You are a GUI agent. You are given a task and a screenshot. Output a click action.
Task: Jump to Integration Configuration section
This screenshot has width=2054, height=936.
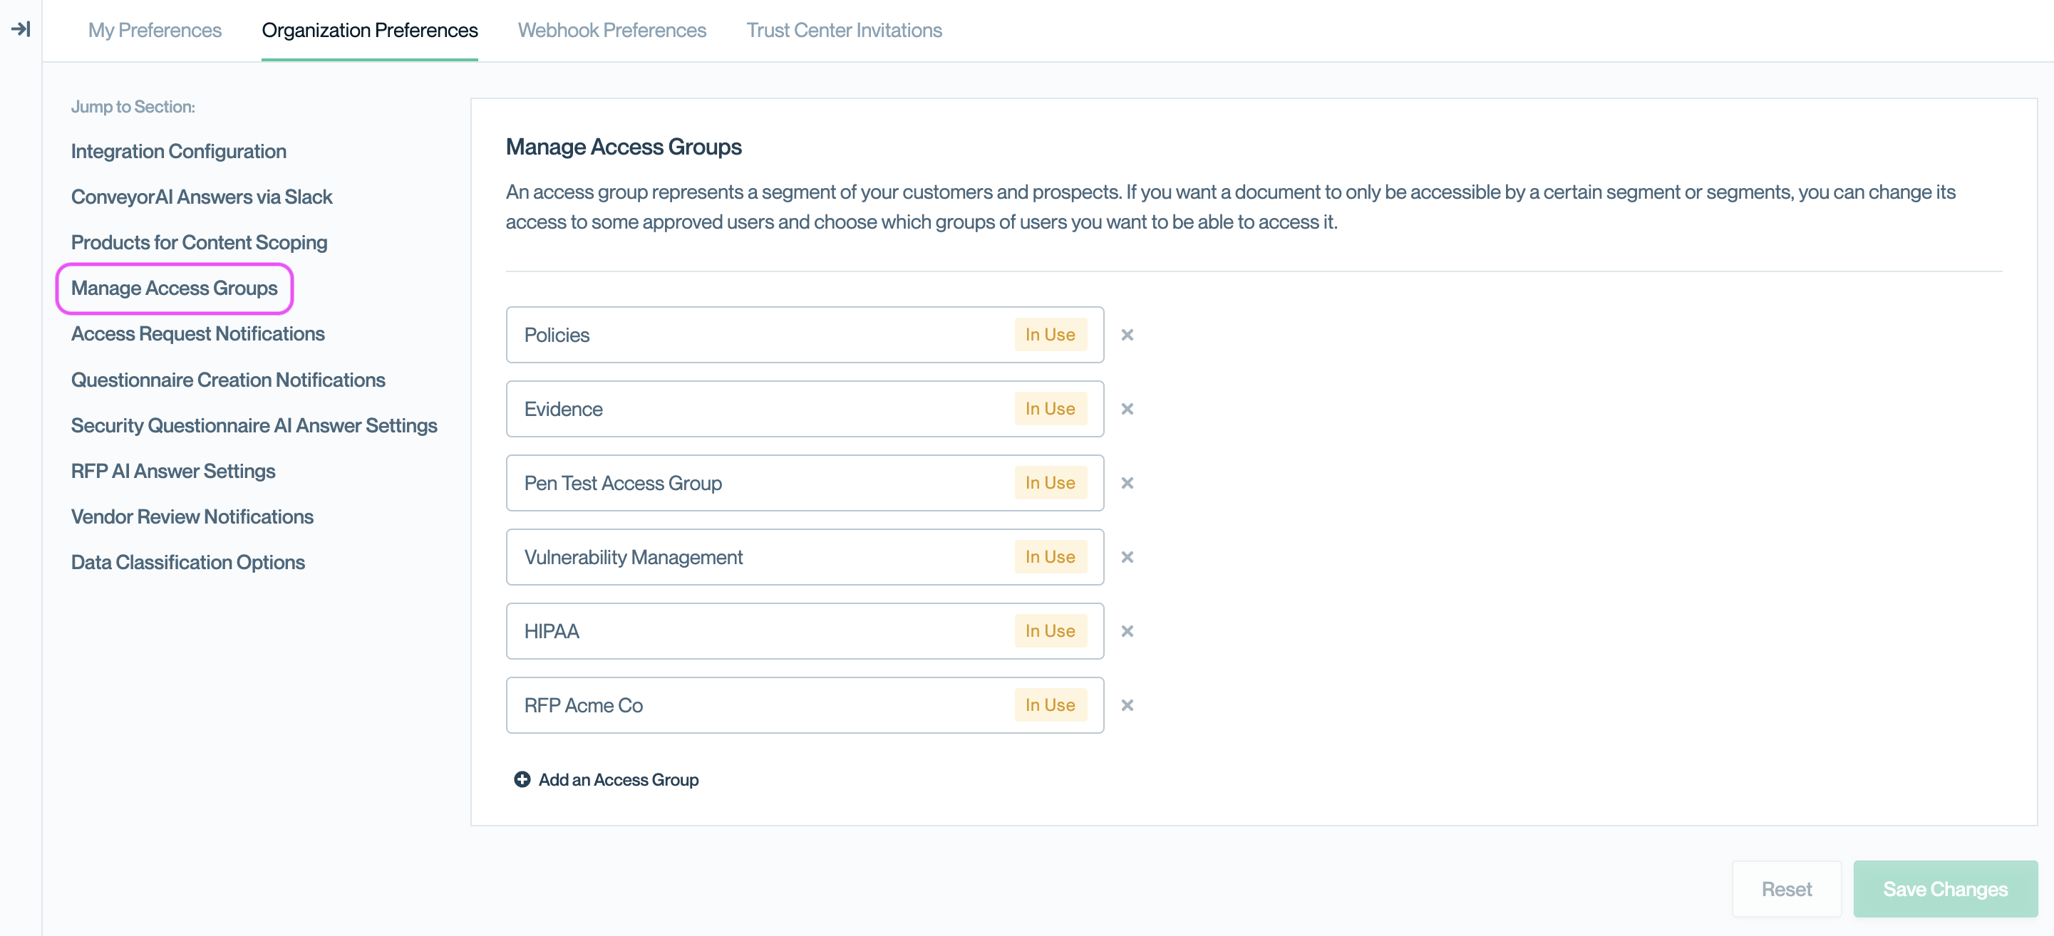click(179, 152)
